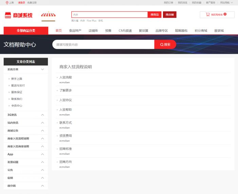This screenshot has height=194, width=238.
Task: Open the 入驻协议 article link
Action: [x=66, y=100]
